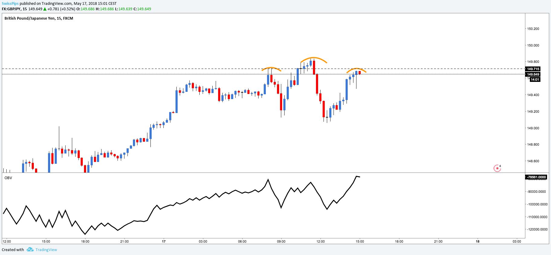Click the green up-arrow change indicator
Screen dimensions: 551x255
45,9
